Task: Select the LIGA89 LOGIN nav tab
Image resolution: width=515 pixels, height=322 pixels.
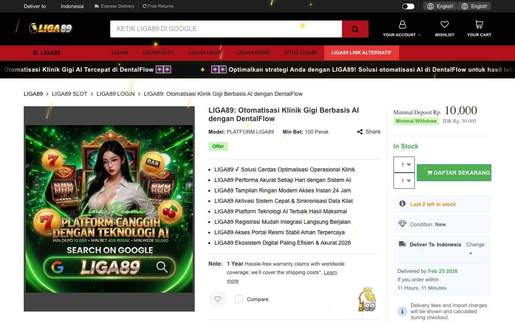Action: [205, 53]
